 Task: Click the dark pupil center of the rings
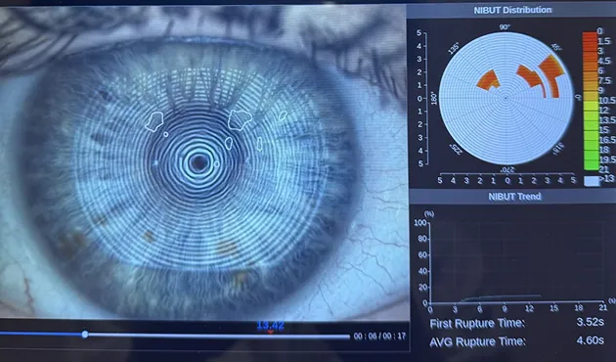[x=198, y=162]
